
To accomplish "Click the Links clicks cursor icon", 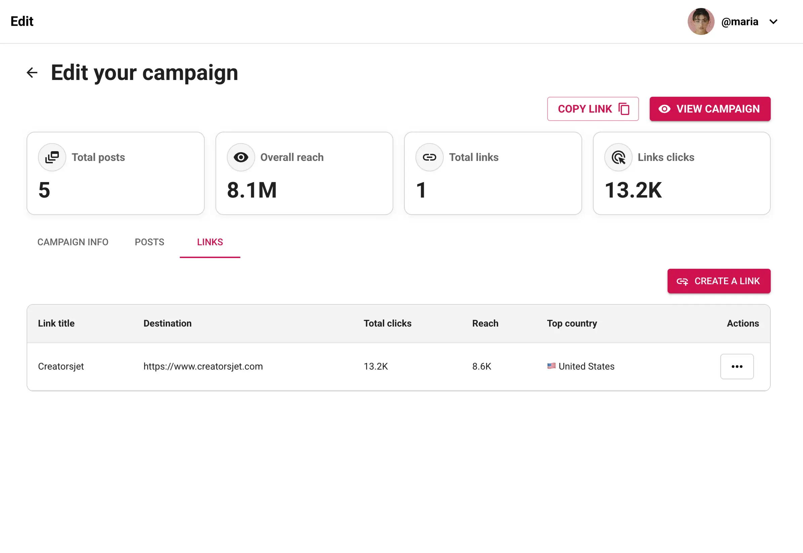I will click(x=618, y=157).
